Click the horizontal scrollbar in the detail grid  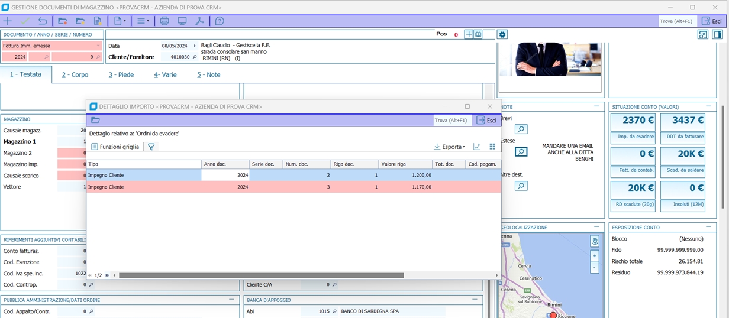pos(260,275)
